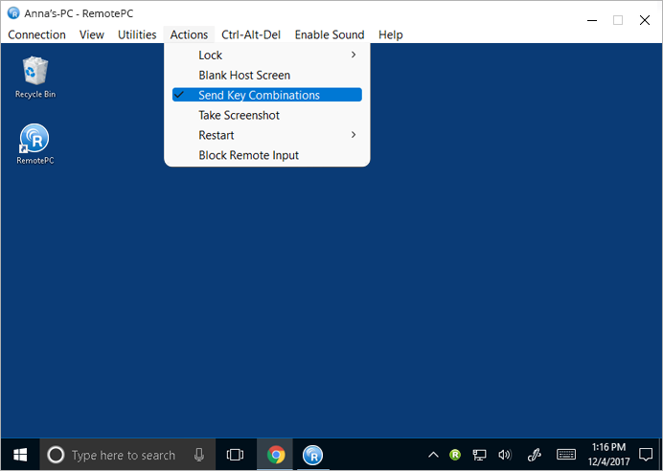Viewport: 663px width, 471px height.
Task: Open the Action Center notification icon
Action: coord(645,455)
